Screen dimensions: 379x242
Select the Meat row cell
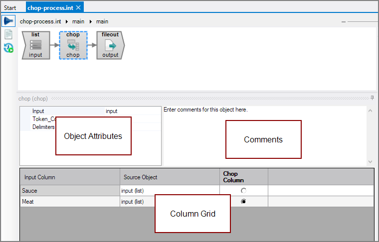(70, 202)
